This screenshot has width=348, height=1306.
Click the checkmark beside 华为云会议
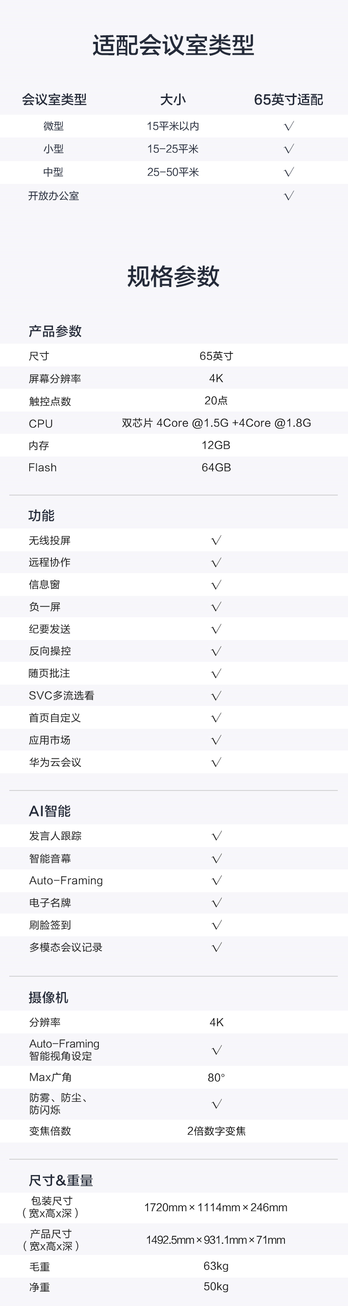[x=216, y=763]
